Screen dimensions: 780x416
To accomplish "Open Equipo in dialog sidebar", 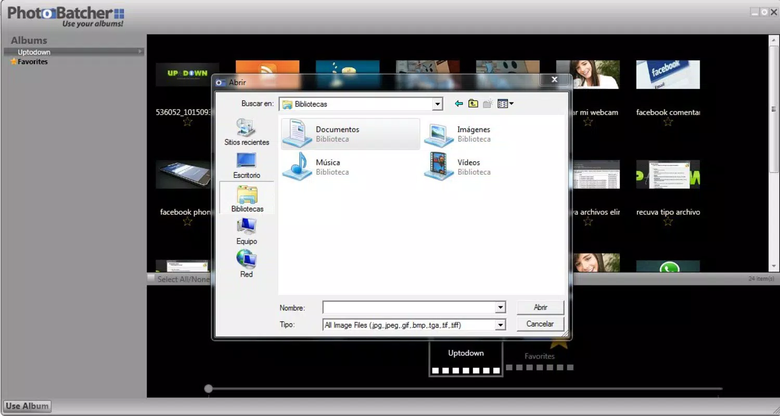I will point(247,231).
